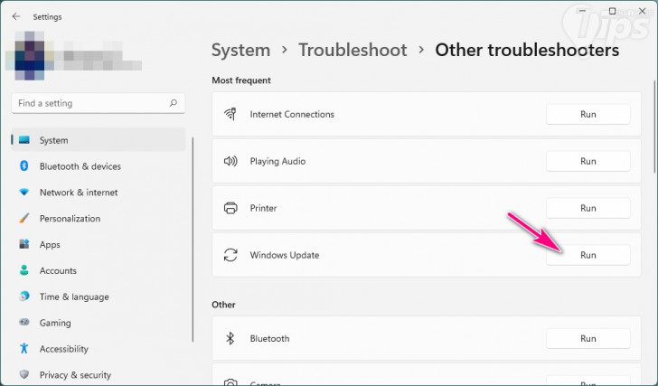Go to Personalization settings
The image size is (658, 386).
(99, 218)
